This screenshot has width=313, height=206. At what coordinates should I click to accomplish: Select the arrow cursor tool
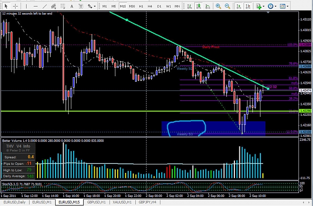pyautogui.click(x=6, y=6)
